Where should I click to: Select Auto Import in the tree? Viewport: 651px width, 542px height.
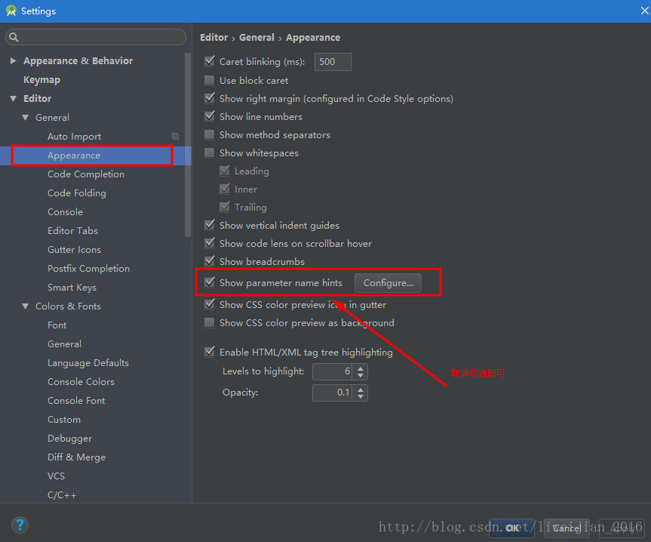[x=75, y=136]
